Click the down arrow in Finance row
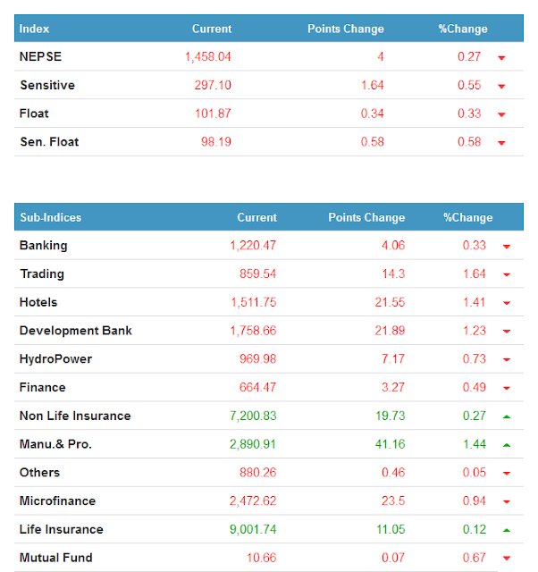 (507, 388)
